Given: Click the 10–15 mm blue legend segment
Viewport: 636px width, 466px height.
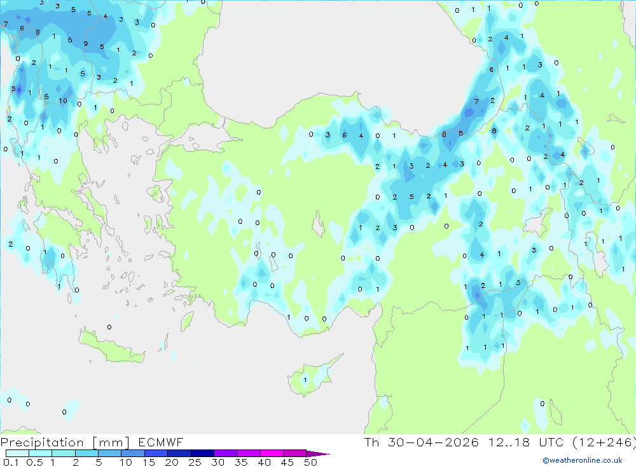Looking at the screenshot, I should pos(133,453).
